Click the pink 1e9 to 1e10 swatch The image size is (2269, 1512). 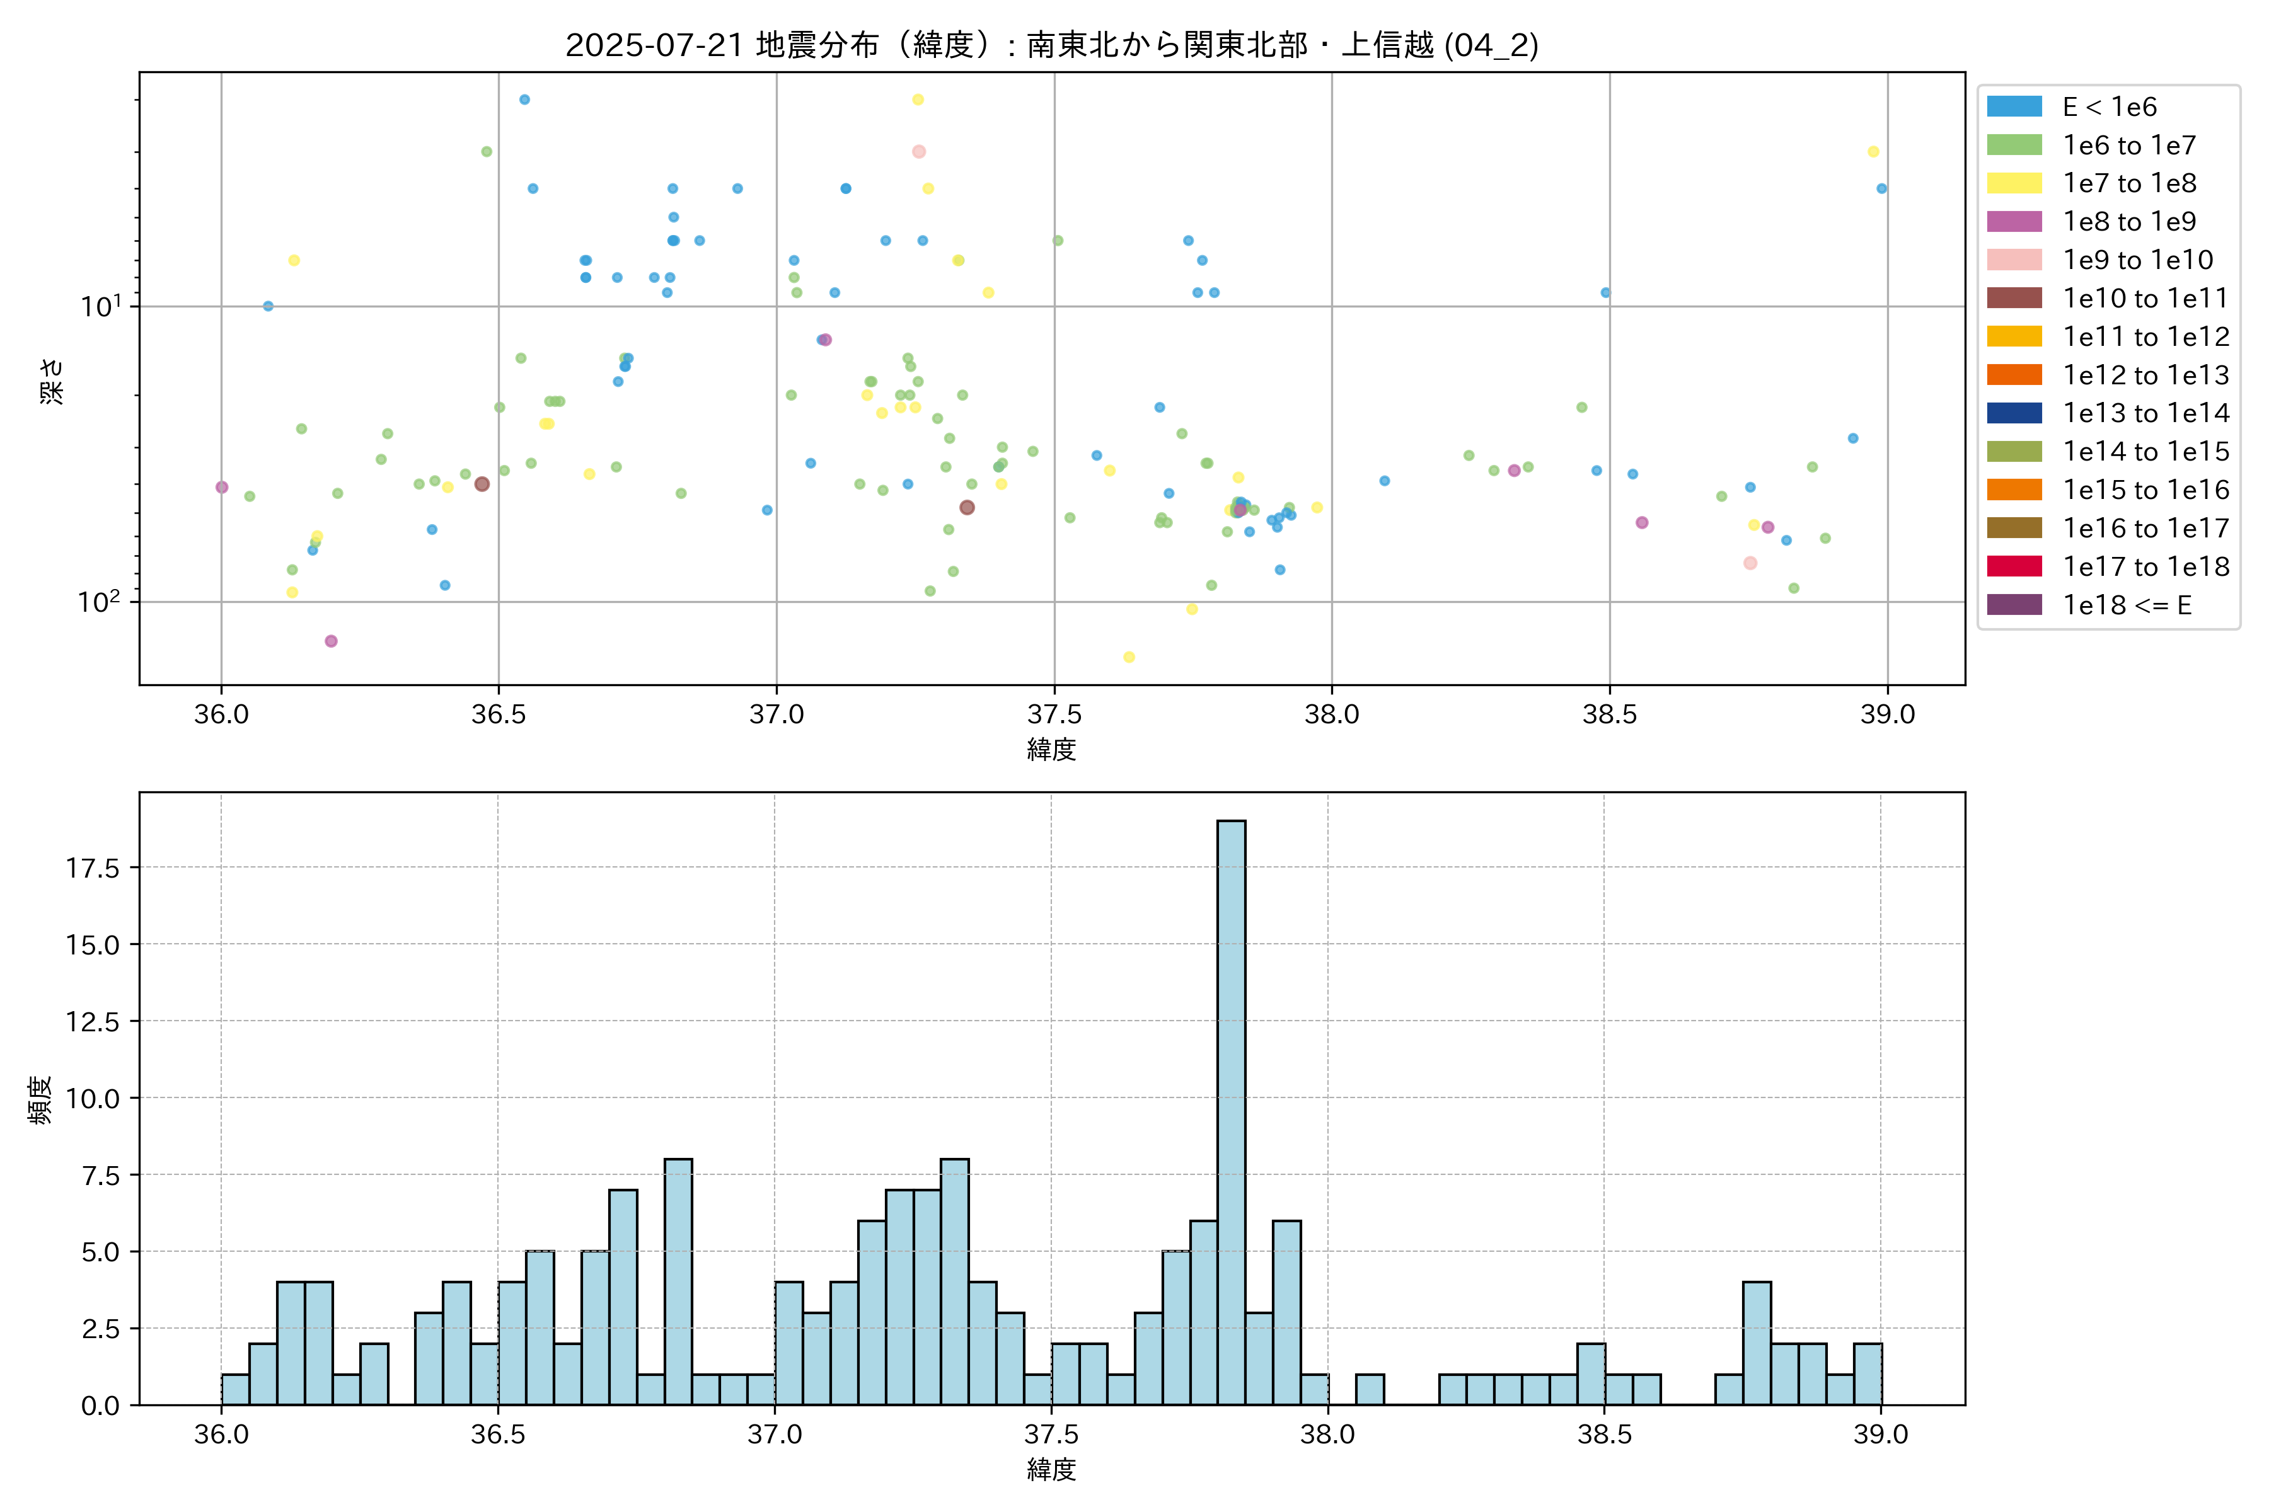[x=2014, y=260]
